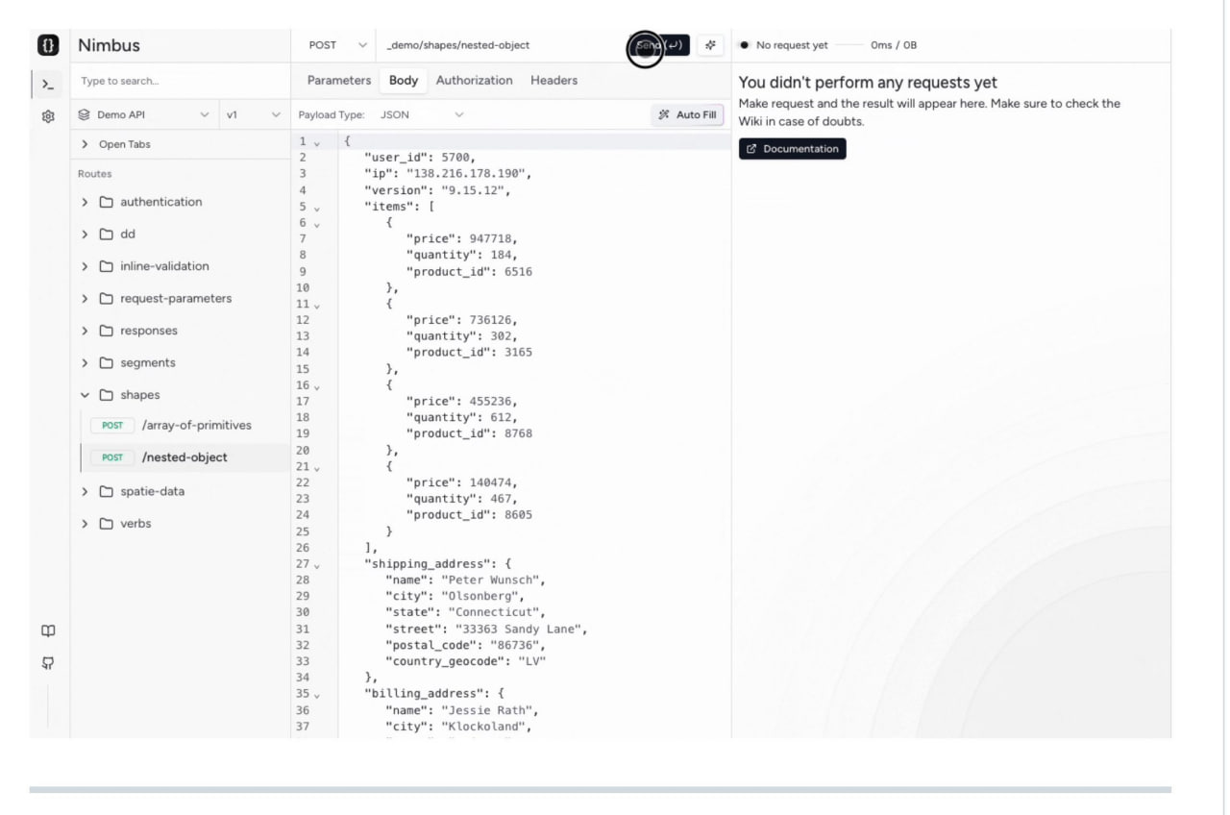The image size is (1230, 815).
Task: Switch to the Authorization tab
Action: point(475,81)
